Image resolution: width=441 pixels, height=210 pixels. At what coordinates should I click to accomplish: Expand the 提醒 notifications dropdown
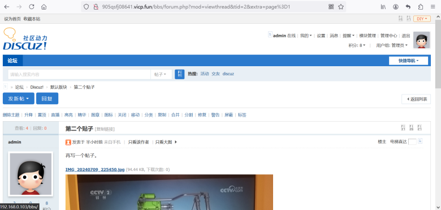(x=348, y=36)
